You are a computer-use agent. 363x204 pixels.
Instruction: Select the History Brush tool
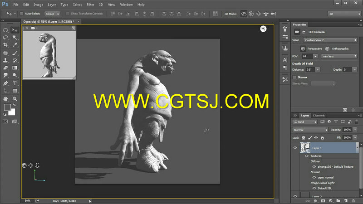(x=15, y=60)
